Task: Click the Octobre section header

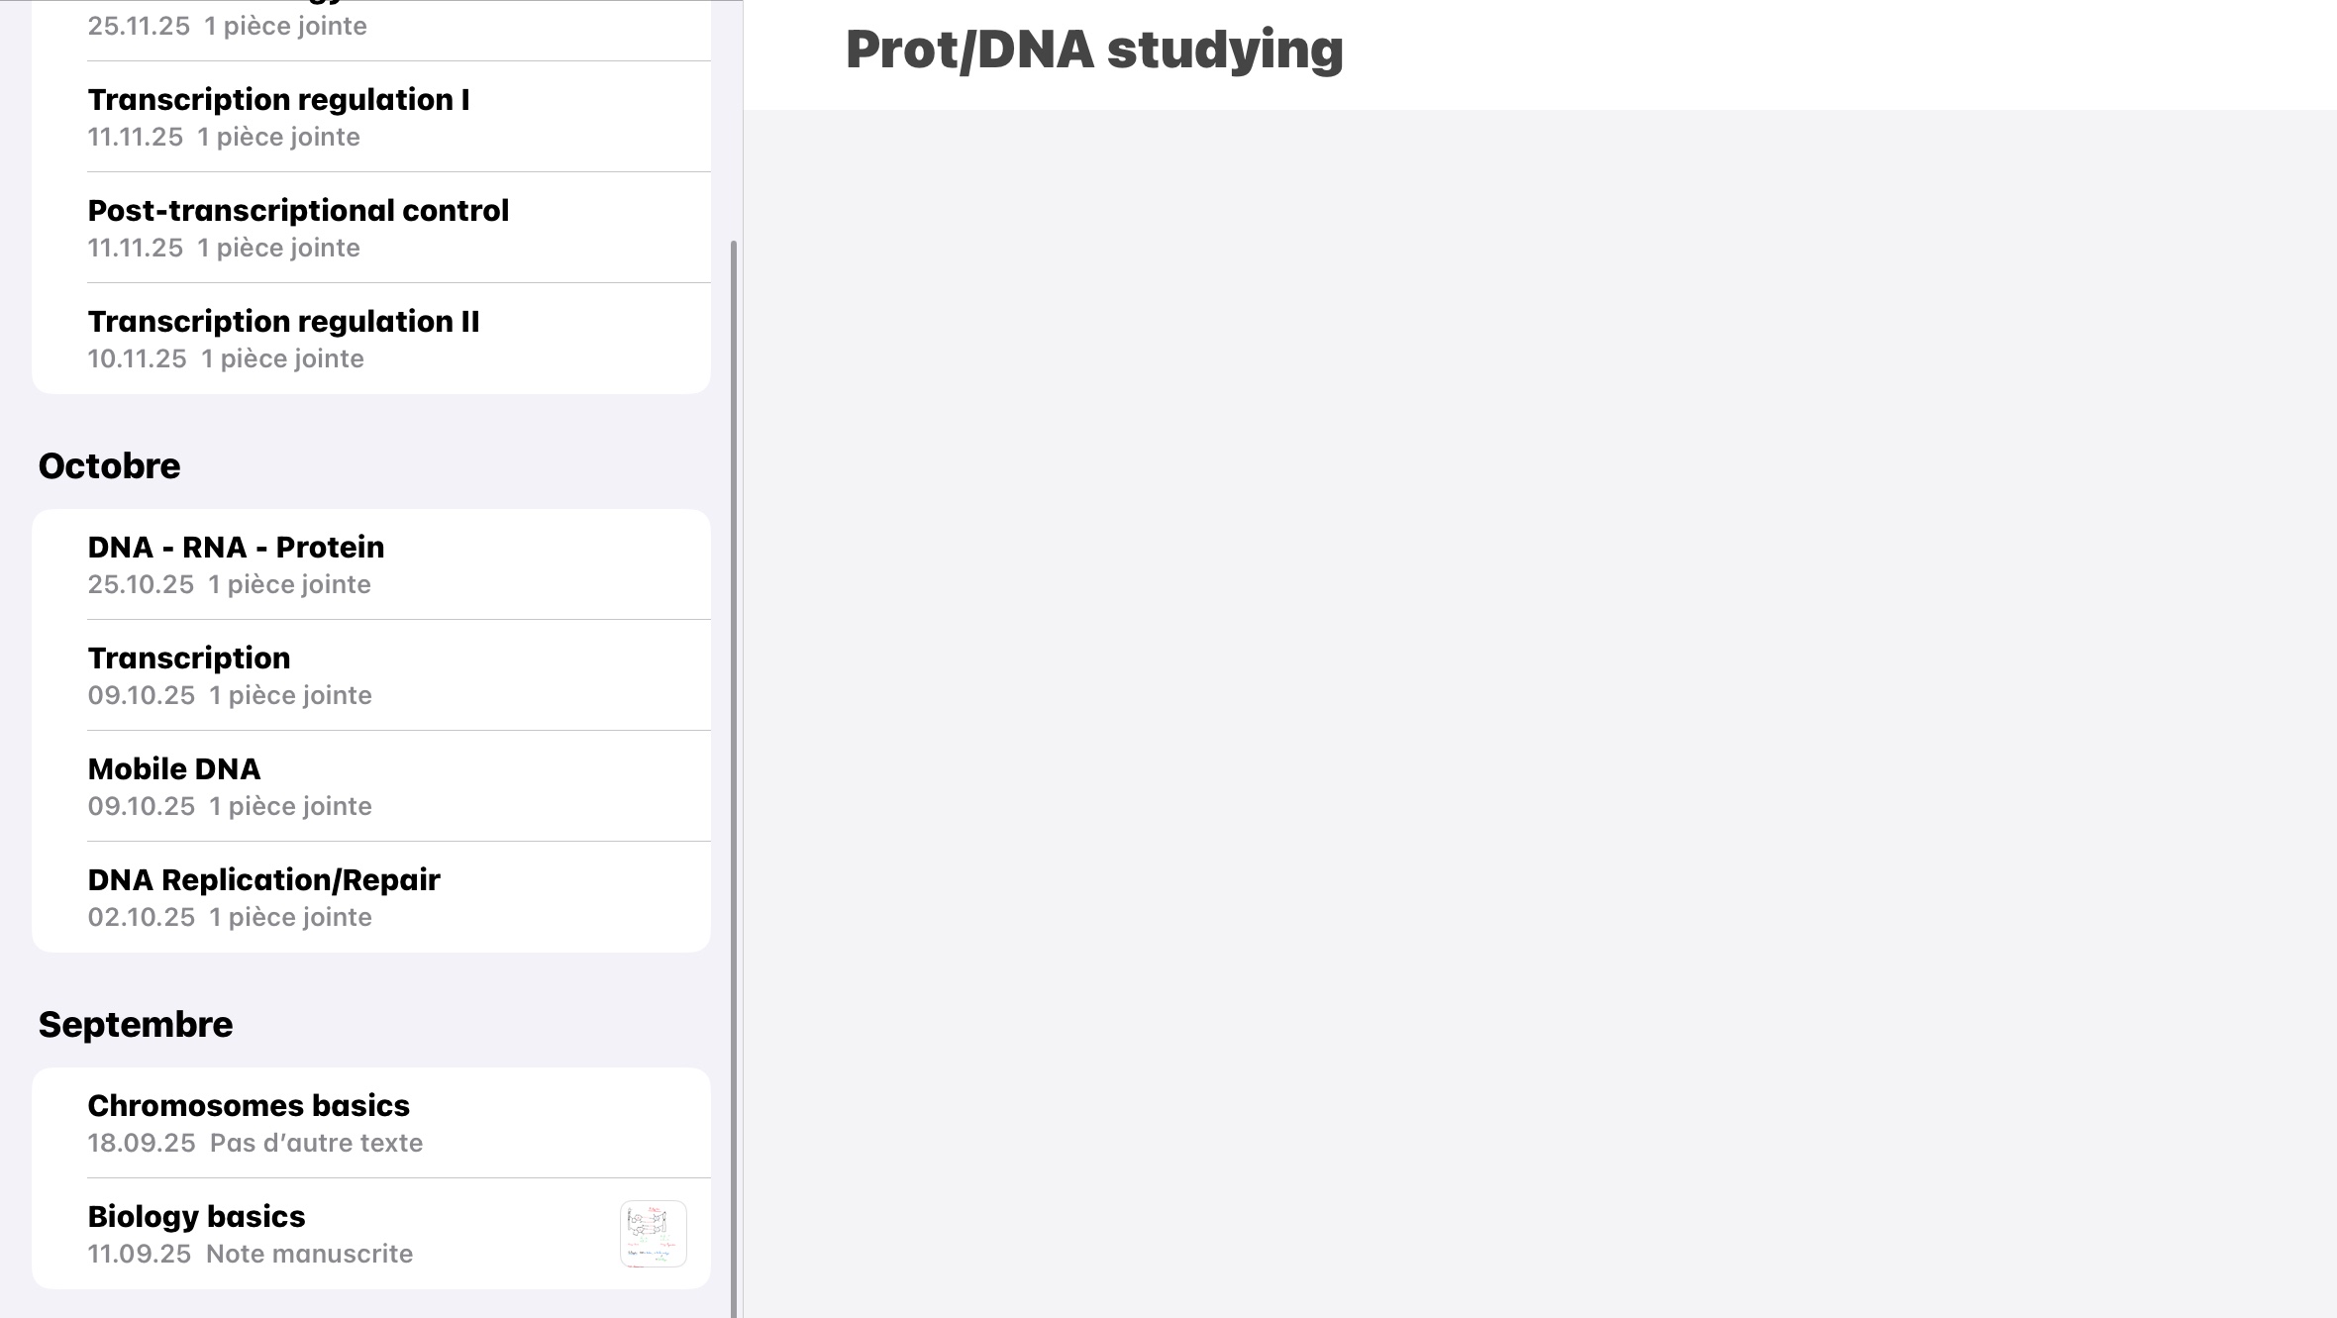Action: point(109,466)
